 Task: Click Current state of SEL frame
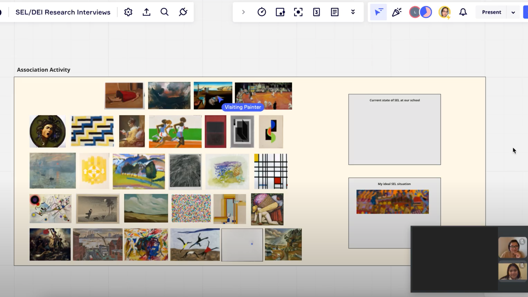coord(394,129)
